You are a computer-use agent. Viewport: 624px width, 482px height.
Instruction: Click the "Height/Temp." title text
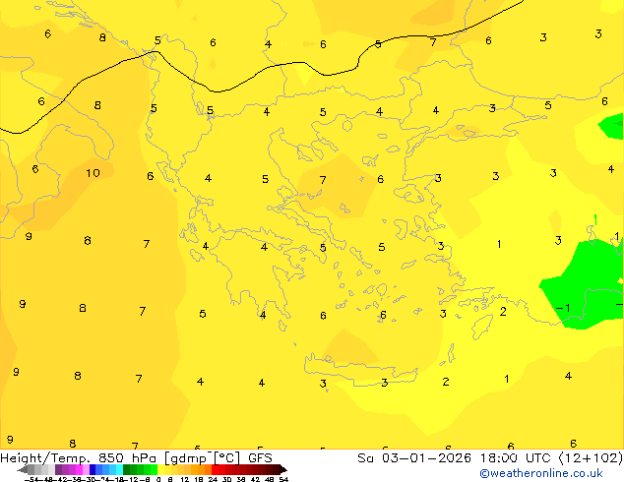pyautogui.click(x=44, y=458)
